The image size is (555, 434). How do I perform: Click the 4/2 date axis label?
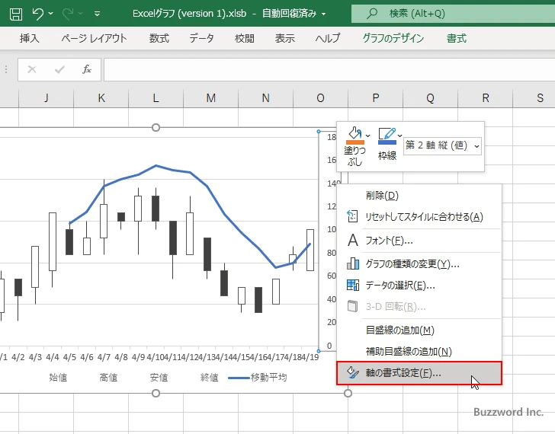(x=18, y=357)
